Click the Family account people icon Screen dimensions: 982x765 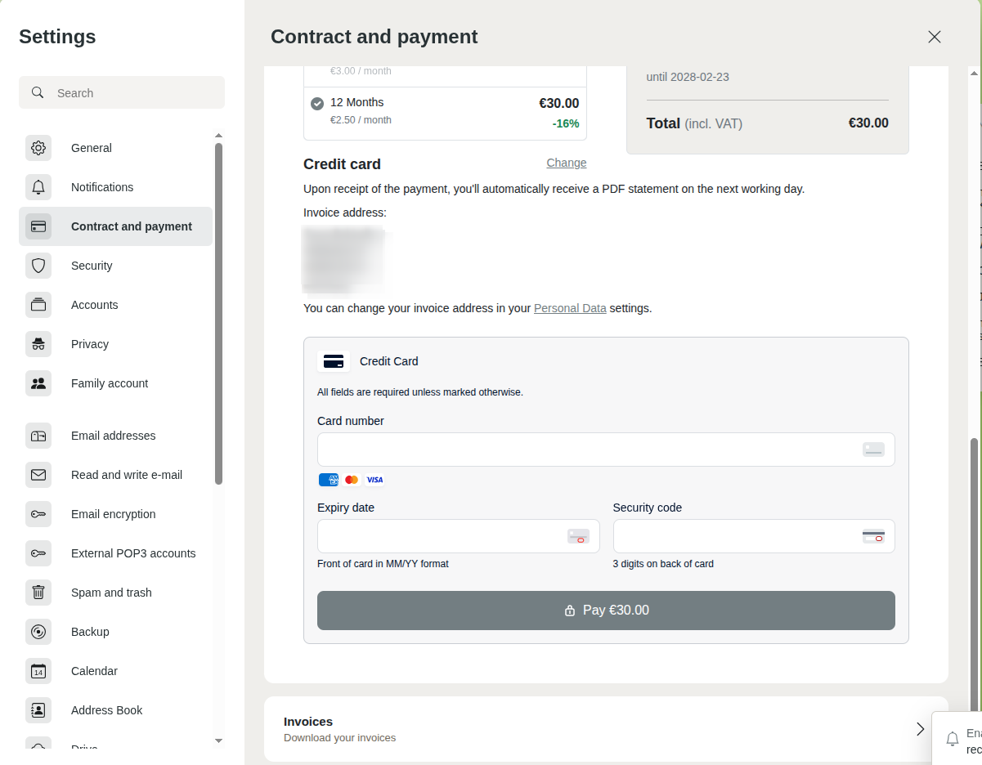coord(38,383)
